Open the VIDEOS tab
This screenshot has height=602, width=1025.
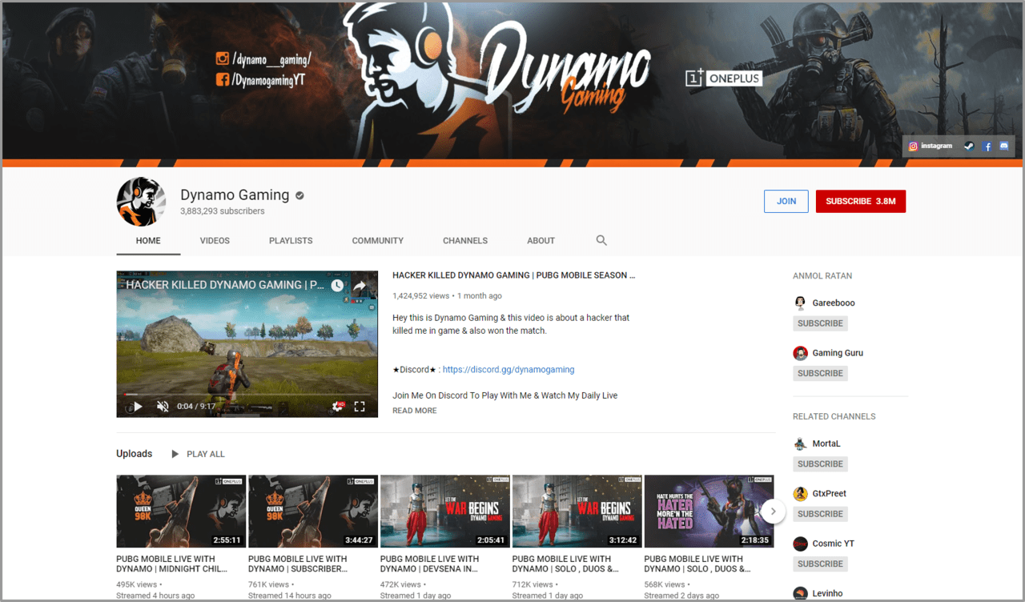click(215, 240)
